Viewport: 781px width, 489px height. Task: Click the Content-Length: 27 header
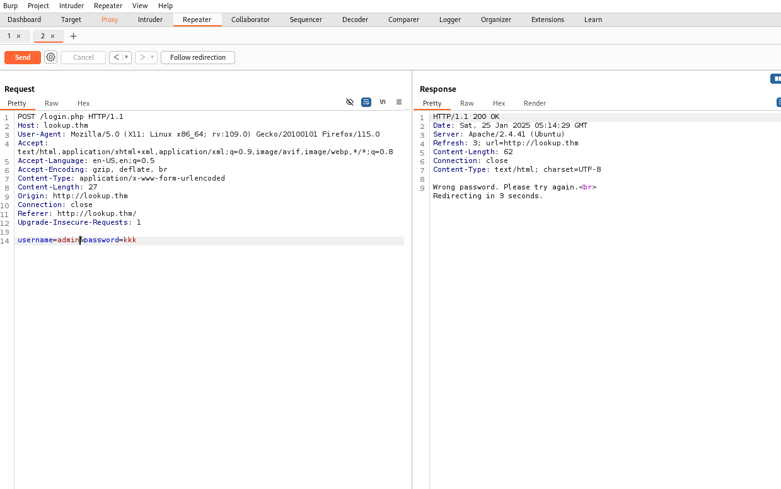pyautogui.click(x=57, y=188)
